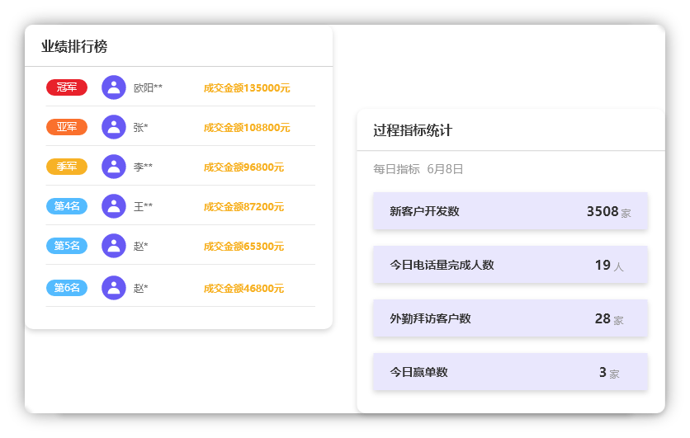Click the blue 第6名 badge

point(67,288)
